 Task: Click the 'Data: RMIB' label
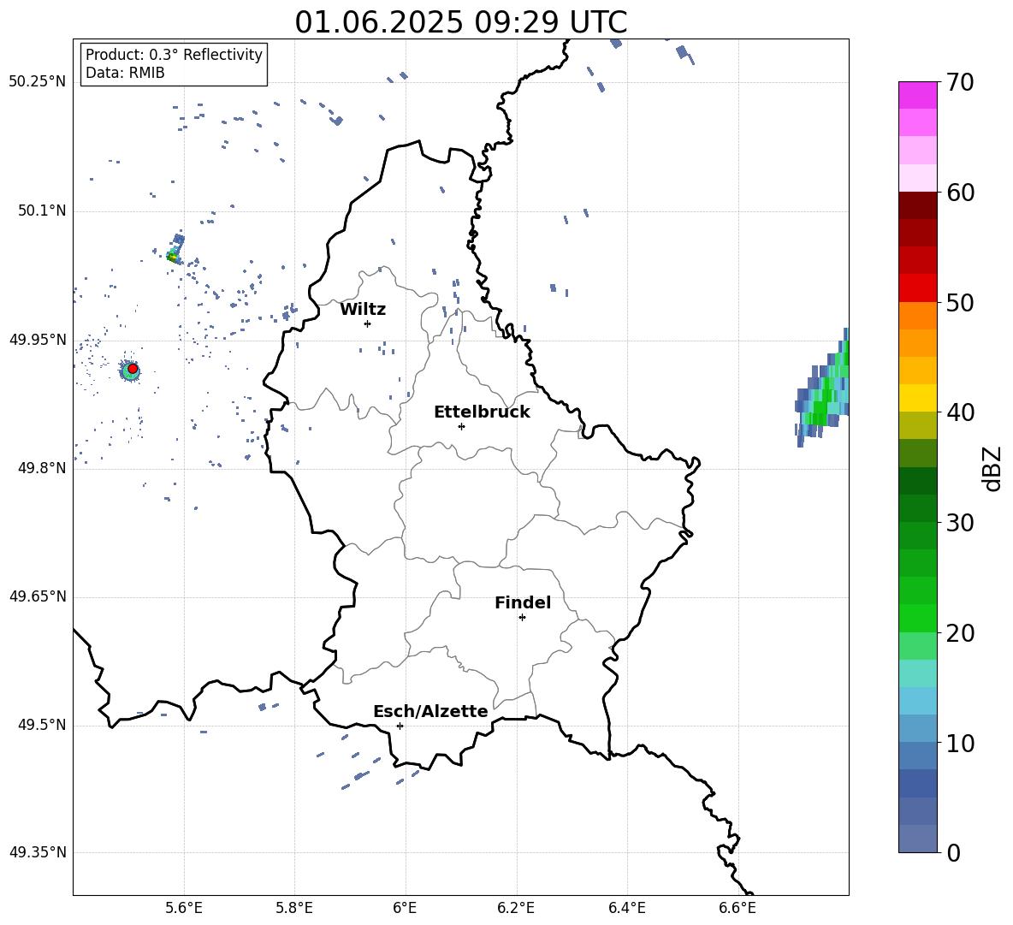(125, 73)
